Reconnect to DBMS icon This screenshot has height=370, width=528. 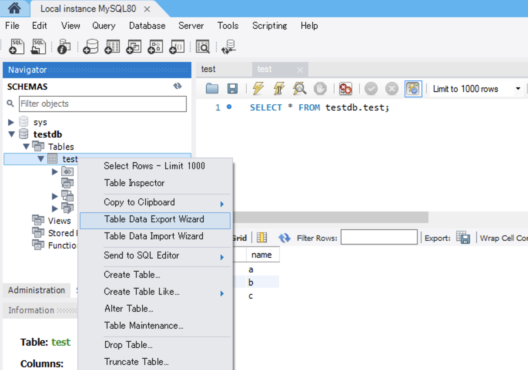point(229,46)
